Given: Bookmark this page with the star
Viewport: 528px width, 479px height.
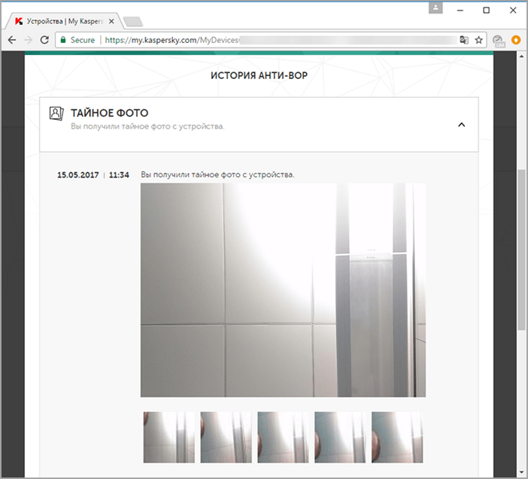Looking at the screenshot, I should click(x=478, y=40).
